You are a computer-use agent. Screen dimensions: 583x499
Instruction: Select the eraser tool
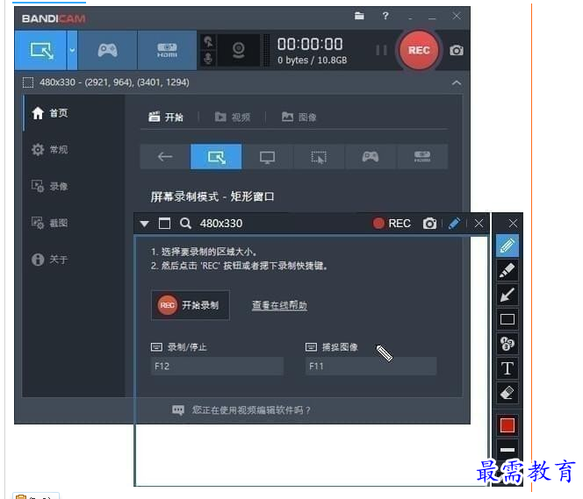507,393
